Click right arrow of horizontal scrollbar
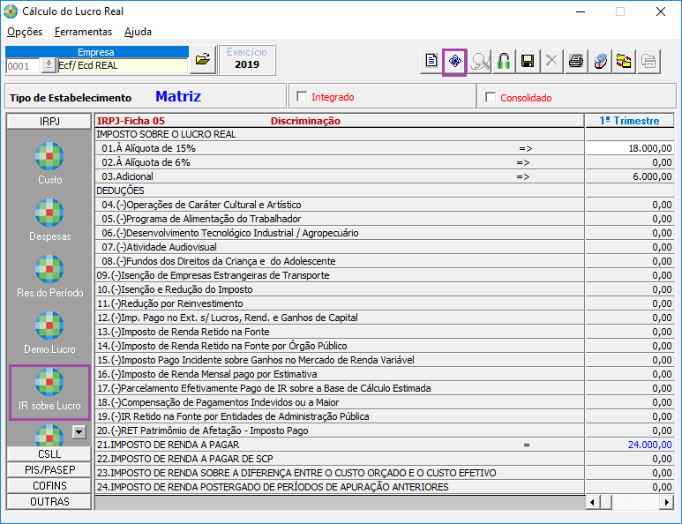The height and width of the screenshot is (524, 682). click(x=667, y=502)
